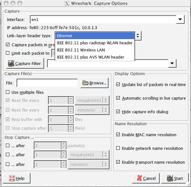Open Next file every minute(s) unit dropdown
Image resolution: width=191 pixels, height=187 pixels.
(92, 110)
